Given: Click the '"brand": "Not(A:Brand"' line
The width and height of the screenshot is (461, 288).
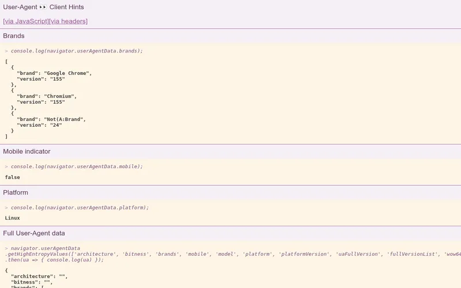Looking at the screenshot, I should (51, 119).
